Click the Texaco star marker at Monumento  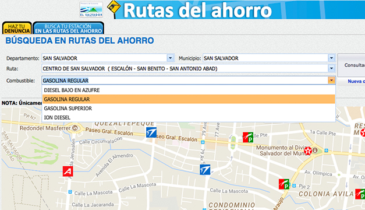click(308, 151)
